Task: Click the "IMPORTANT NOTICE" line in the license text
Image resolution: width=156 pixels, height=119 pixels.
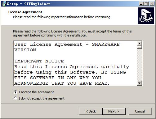Action: tap(39, 61)
